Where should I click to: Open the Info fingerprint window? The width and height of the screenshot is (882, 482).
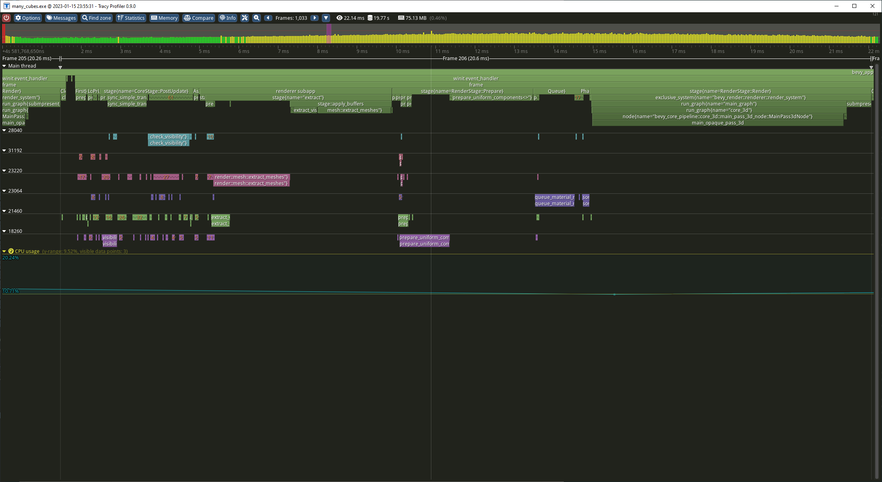[x=228, y=18]
